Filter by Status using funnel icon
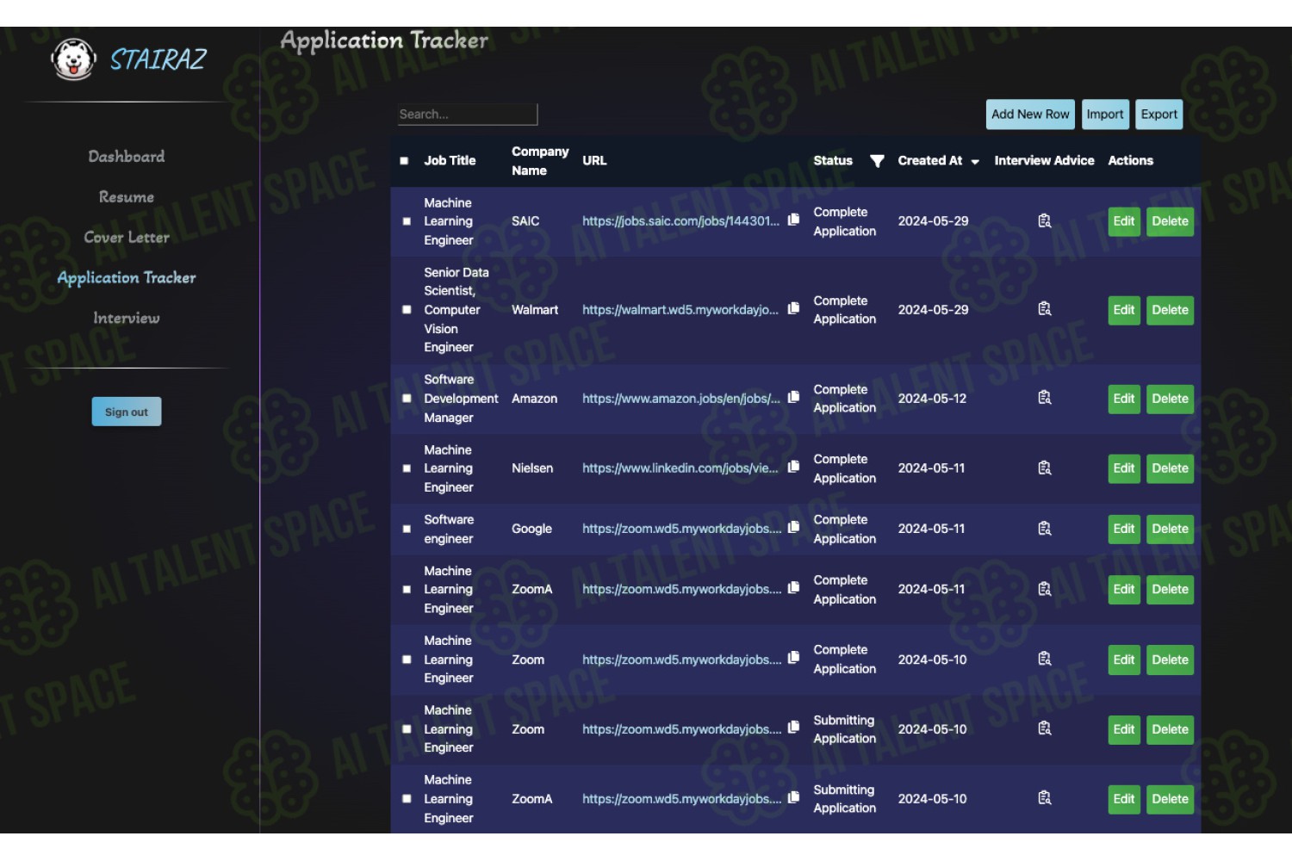This screenshot has width=1292, height=861. tap(877, 161)
